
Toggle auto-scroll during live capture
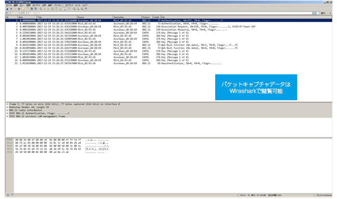tap(64, 9)
